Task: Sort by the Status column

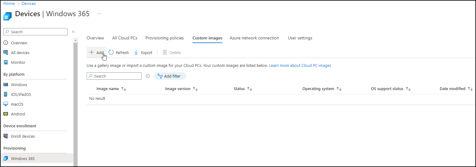Action: click(243, 89)
